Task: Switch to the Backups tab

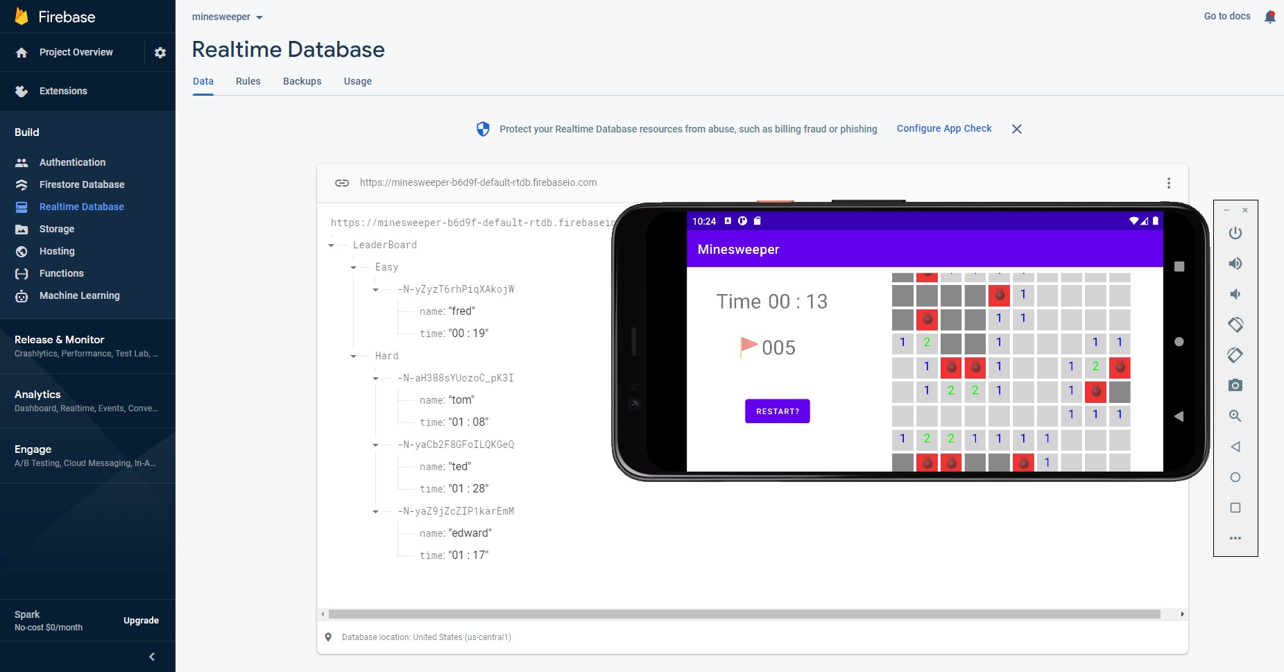Action: tap(302, 81)
